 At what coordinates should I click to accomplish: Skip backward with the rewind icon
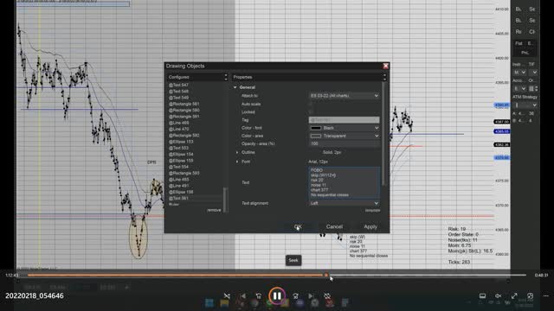pos(259,295)
